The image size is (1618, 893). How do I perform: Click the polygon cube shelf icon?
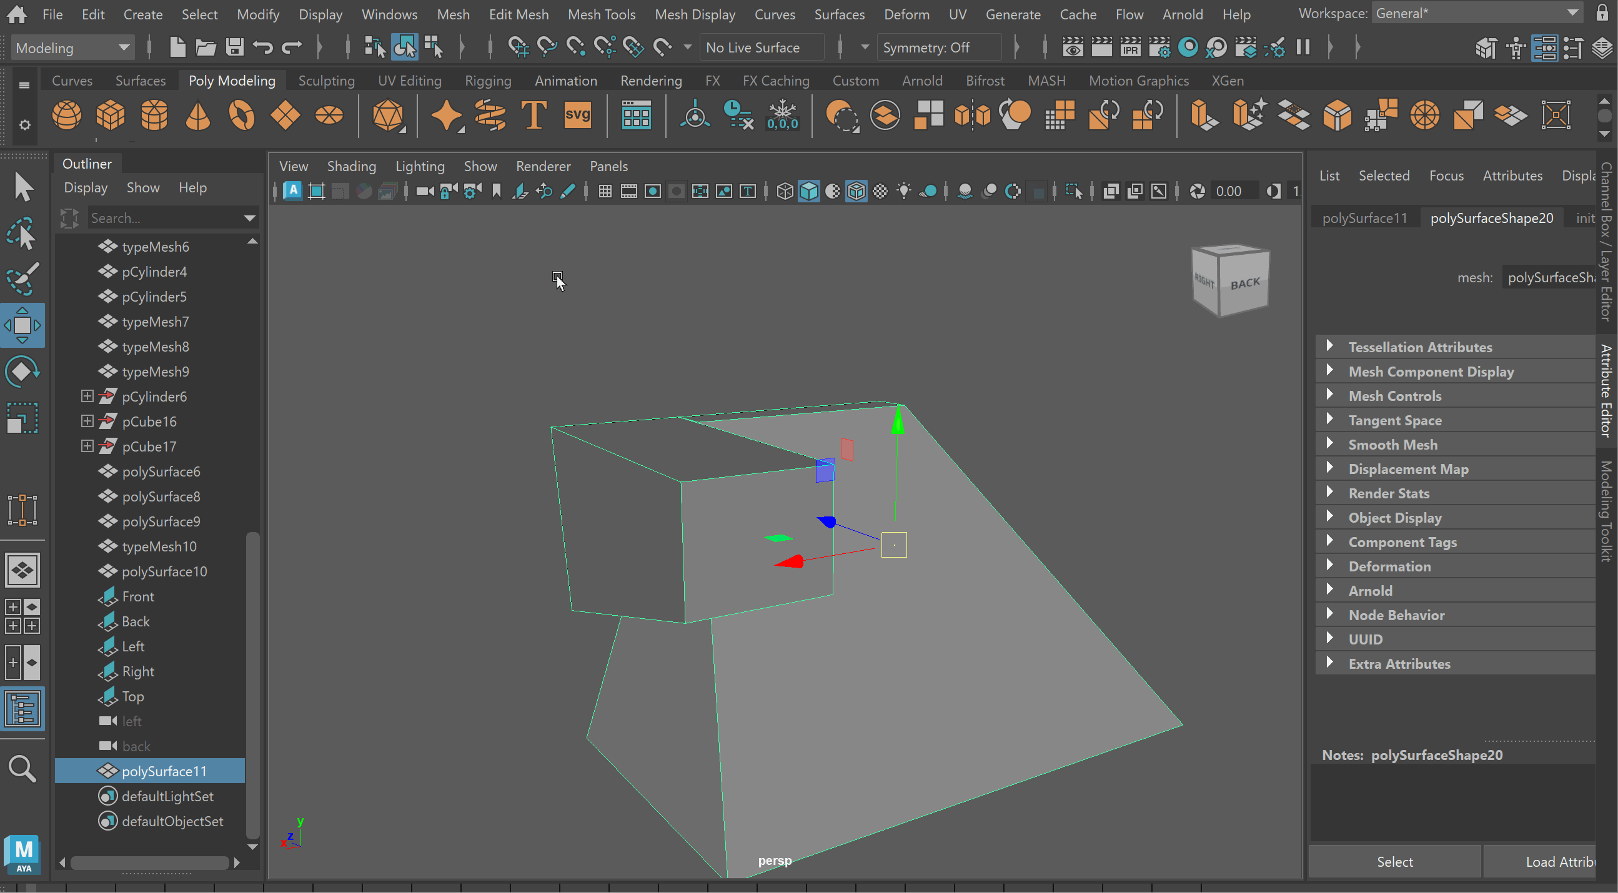(x=111, y=116)
